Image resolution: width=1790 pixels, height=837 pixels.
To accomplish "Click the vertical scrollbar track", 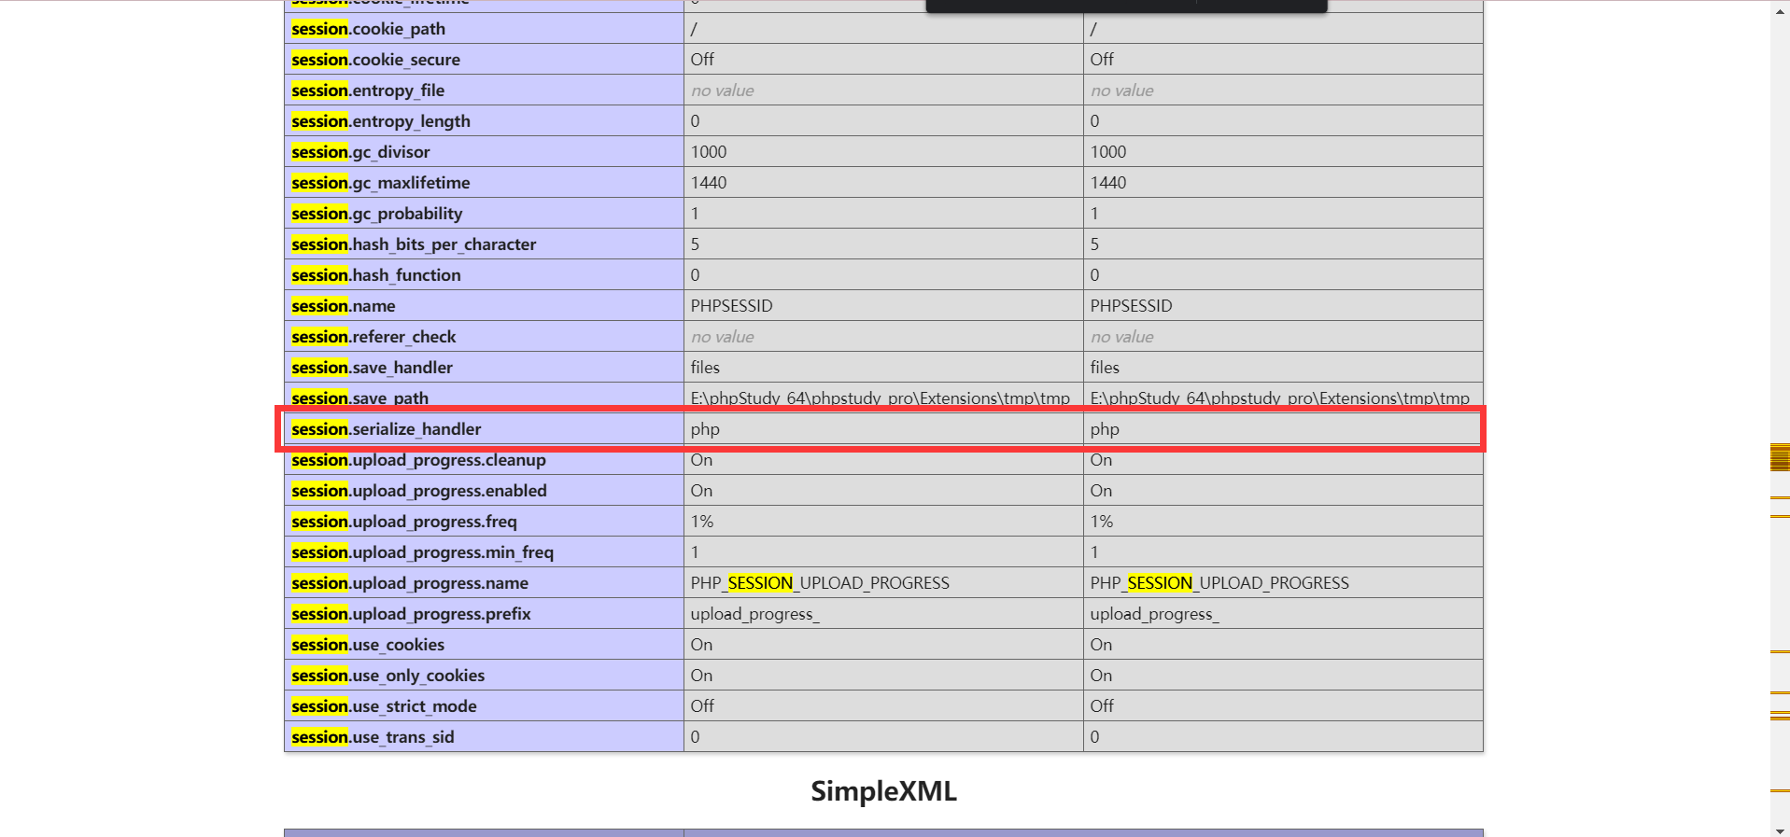I will tap(1780, 418).
